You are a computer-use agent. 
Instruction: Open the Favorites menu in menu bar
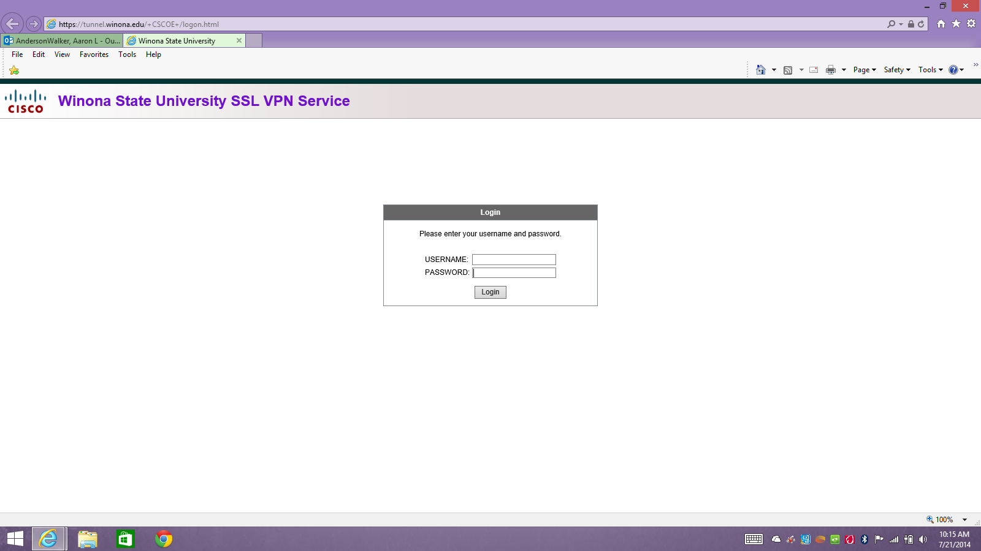94,54
